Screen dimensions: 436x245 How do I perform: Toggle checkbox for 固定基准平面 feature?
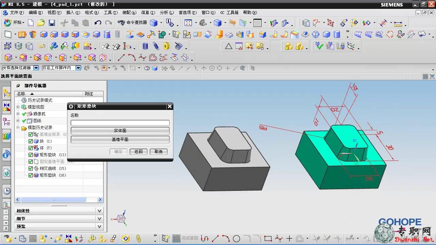pos(31,162)
